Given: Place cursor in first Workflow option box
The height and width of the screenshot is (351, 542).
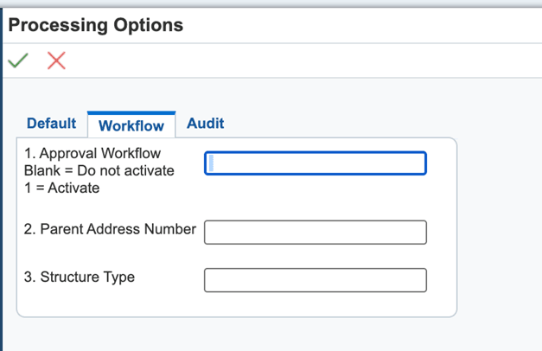Looking at the screenshot, I should (x=316, y=163).
